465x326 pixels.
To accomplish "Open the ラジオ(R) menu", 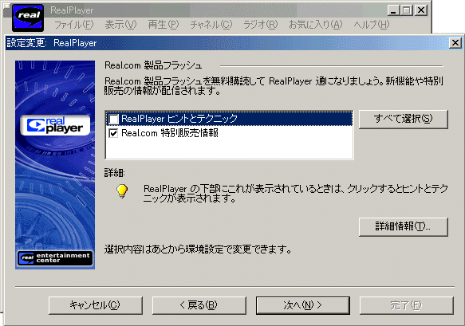I will [260, 25].
